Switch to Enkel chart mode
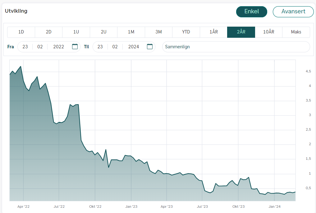This screenshot has width=316, height=213. point(251,12)
